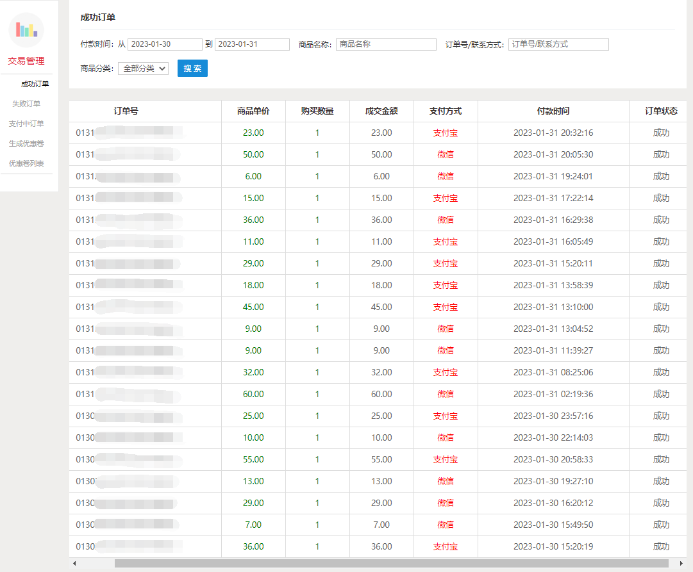Click unit price 13.00 in green
Viewport: 693px width, 572px height.
click(x=253, y=481)
